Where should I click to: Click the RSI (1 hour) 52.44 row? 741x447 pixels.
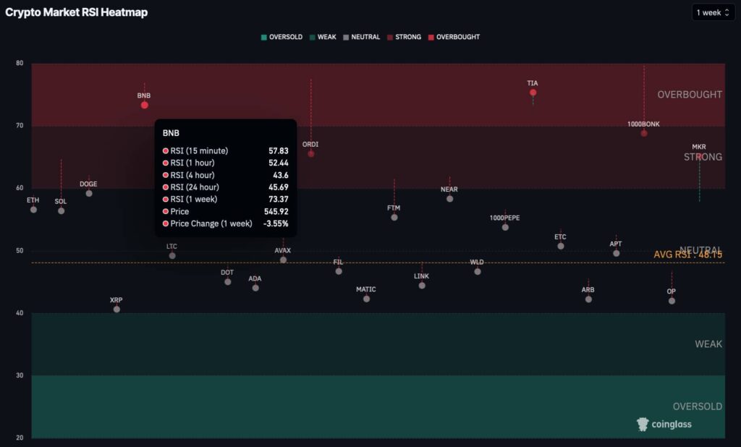pos(226,163)
